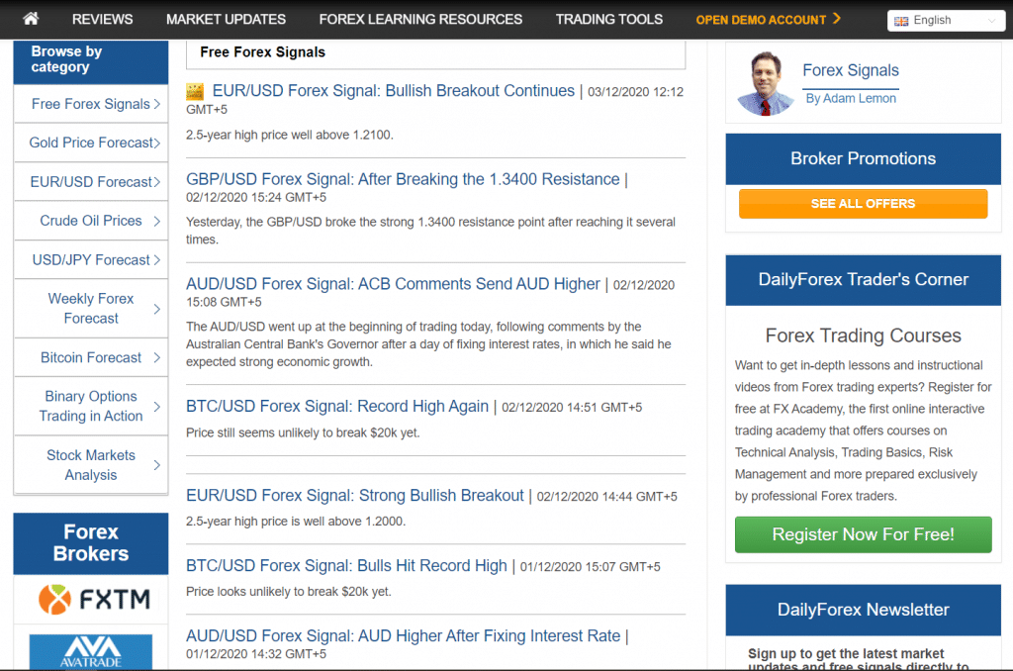
Task: Open the Forex Signals author heading link
Action: (850, 70)
